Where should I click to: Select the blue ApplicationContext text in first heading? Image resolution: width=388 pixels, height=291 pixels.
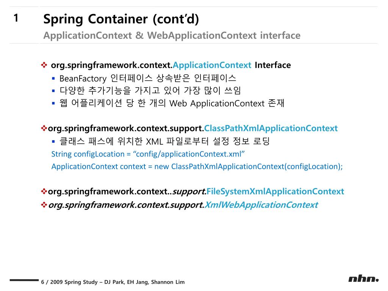pos(212,65)
